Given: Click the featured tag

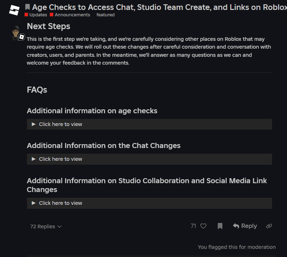Looking at the screenshot, I should [105, 15].
